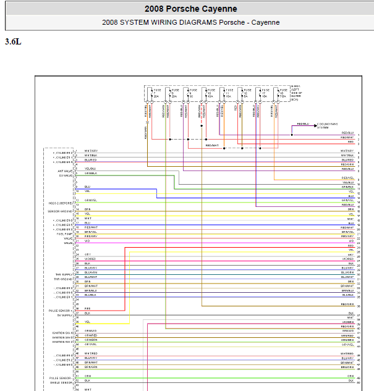This screenshot has height=391, width=374.
Task: Click the "VIO/RED" wire label at pin 25
Action: point(90,259)
